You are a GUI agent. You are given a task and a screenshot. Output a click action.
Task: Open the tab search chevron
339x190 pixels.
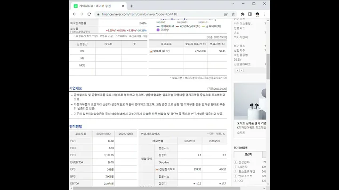[x=233, y=4]
